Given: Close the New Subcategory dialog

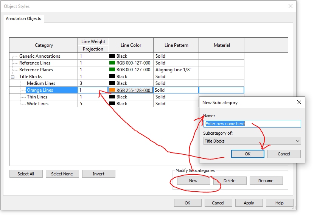Looking at the screenshot, I should click(x=299, y=102).
